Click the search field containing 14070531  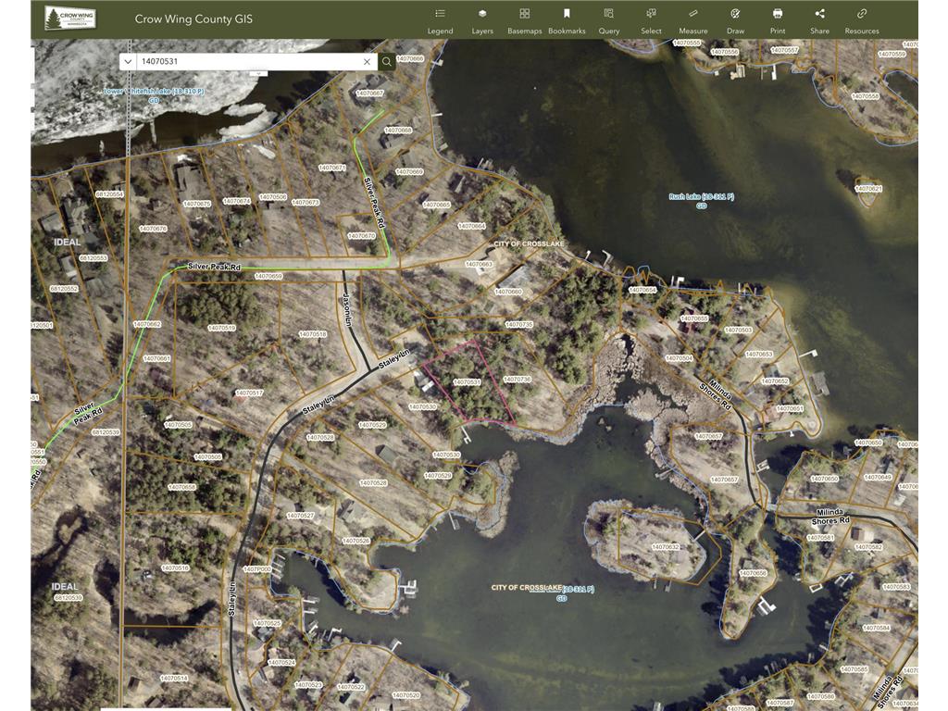pyautogui.click(x=245, y=62)
